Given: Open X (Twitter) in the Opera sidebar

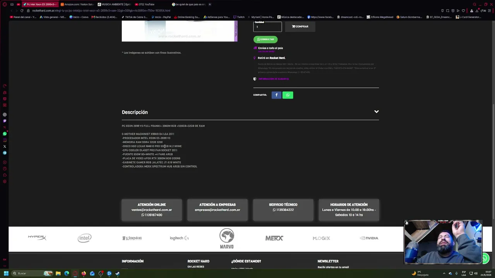Looking at the screenshot, I should point(5,146).
